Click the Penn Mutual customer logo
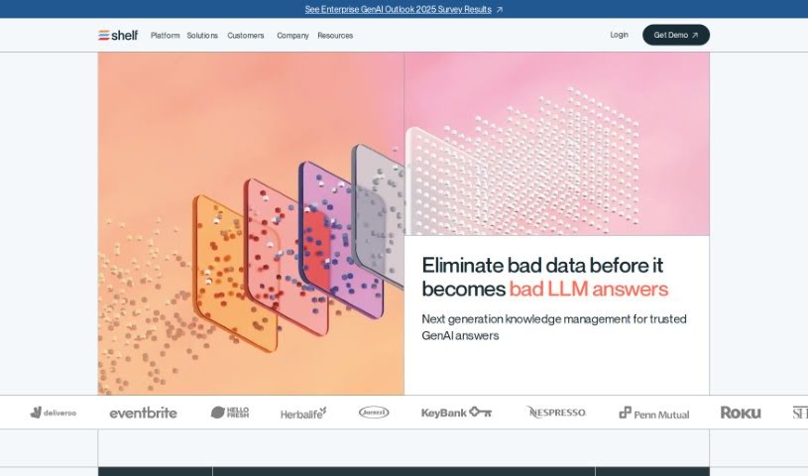This screenshot has width=808, height=476. [x=654, y=414]
